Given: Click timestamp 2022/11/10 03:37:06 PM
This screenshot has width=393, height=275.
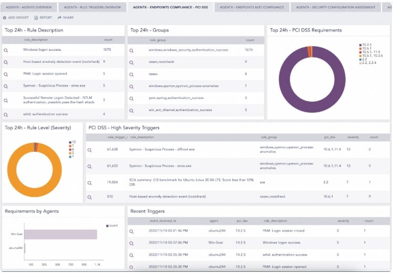Looking at the screenshot, I should click(168, 243).
